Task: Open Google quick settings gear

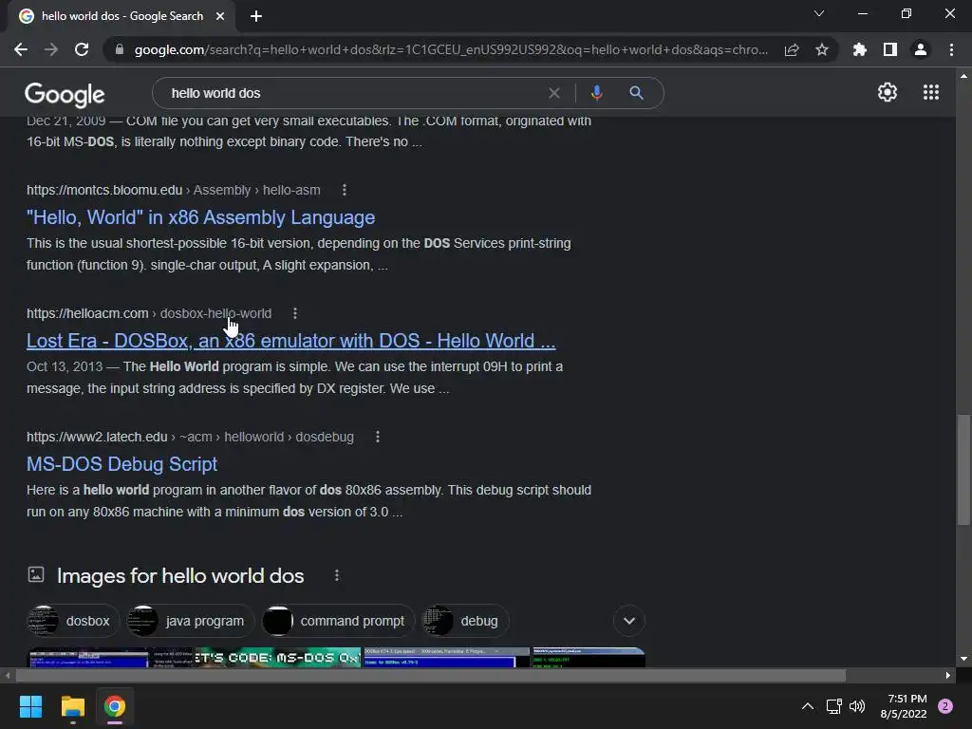Action: (x=888, y=92)
